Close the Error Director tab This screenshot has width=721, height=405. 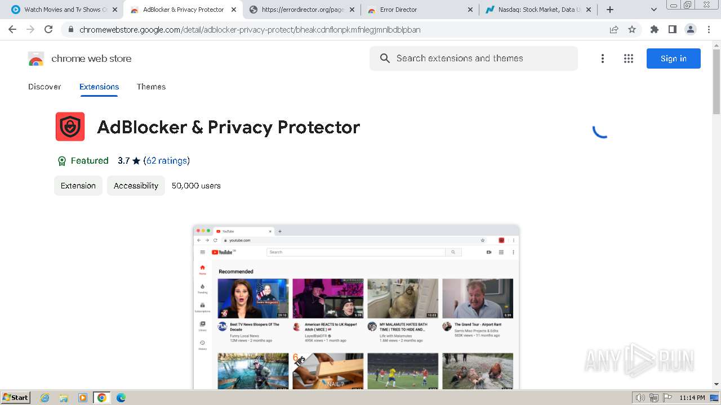[470, 10]
